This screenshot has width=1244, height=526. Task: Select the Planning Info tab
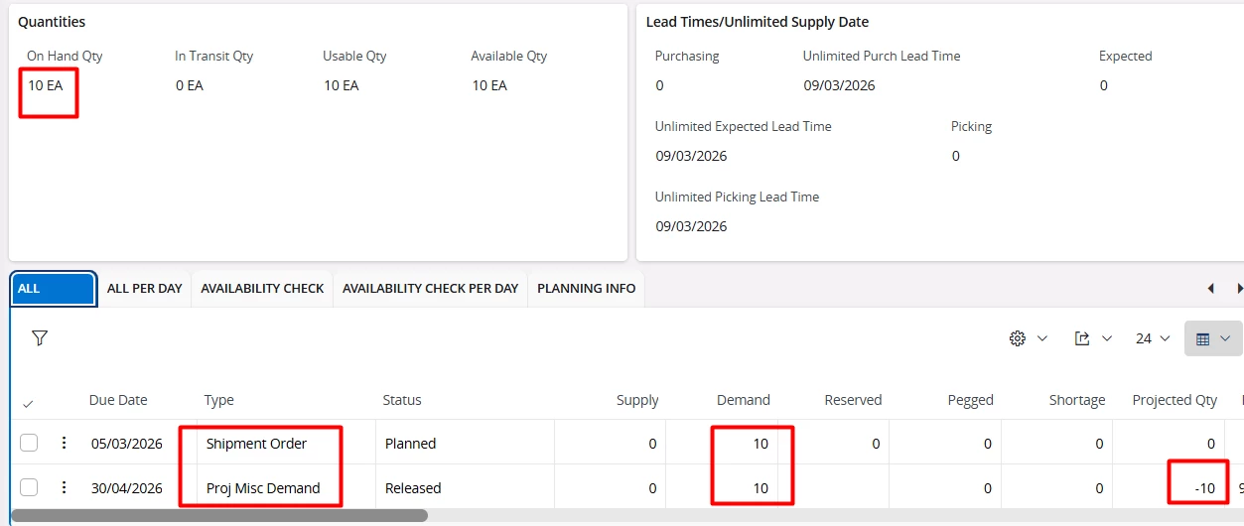(586, 289)
